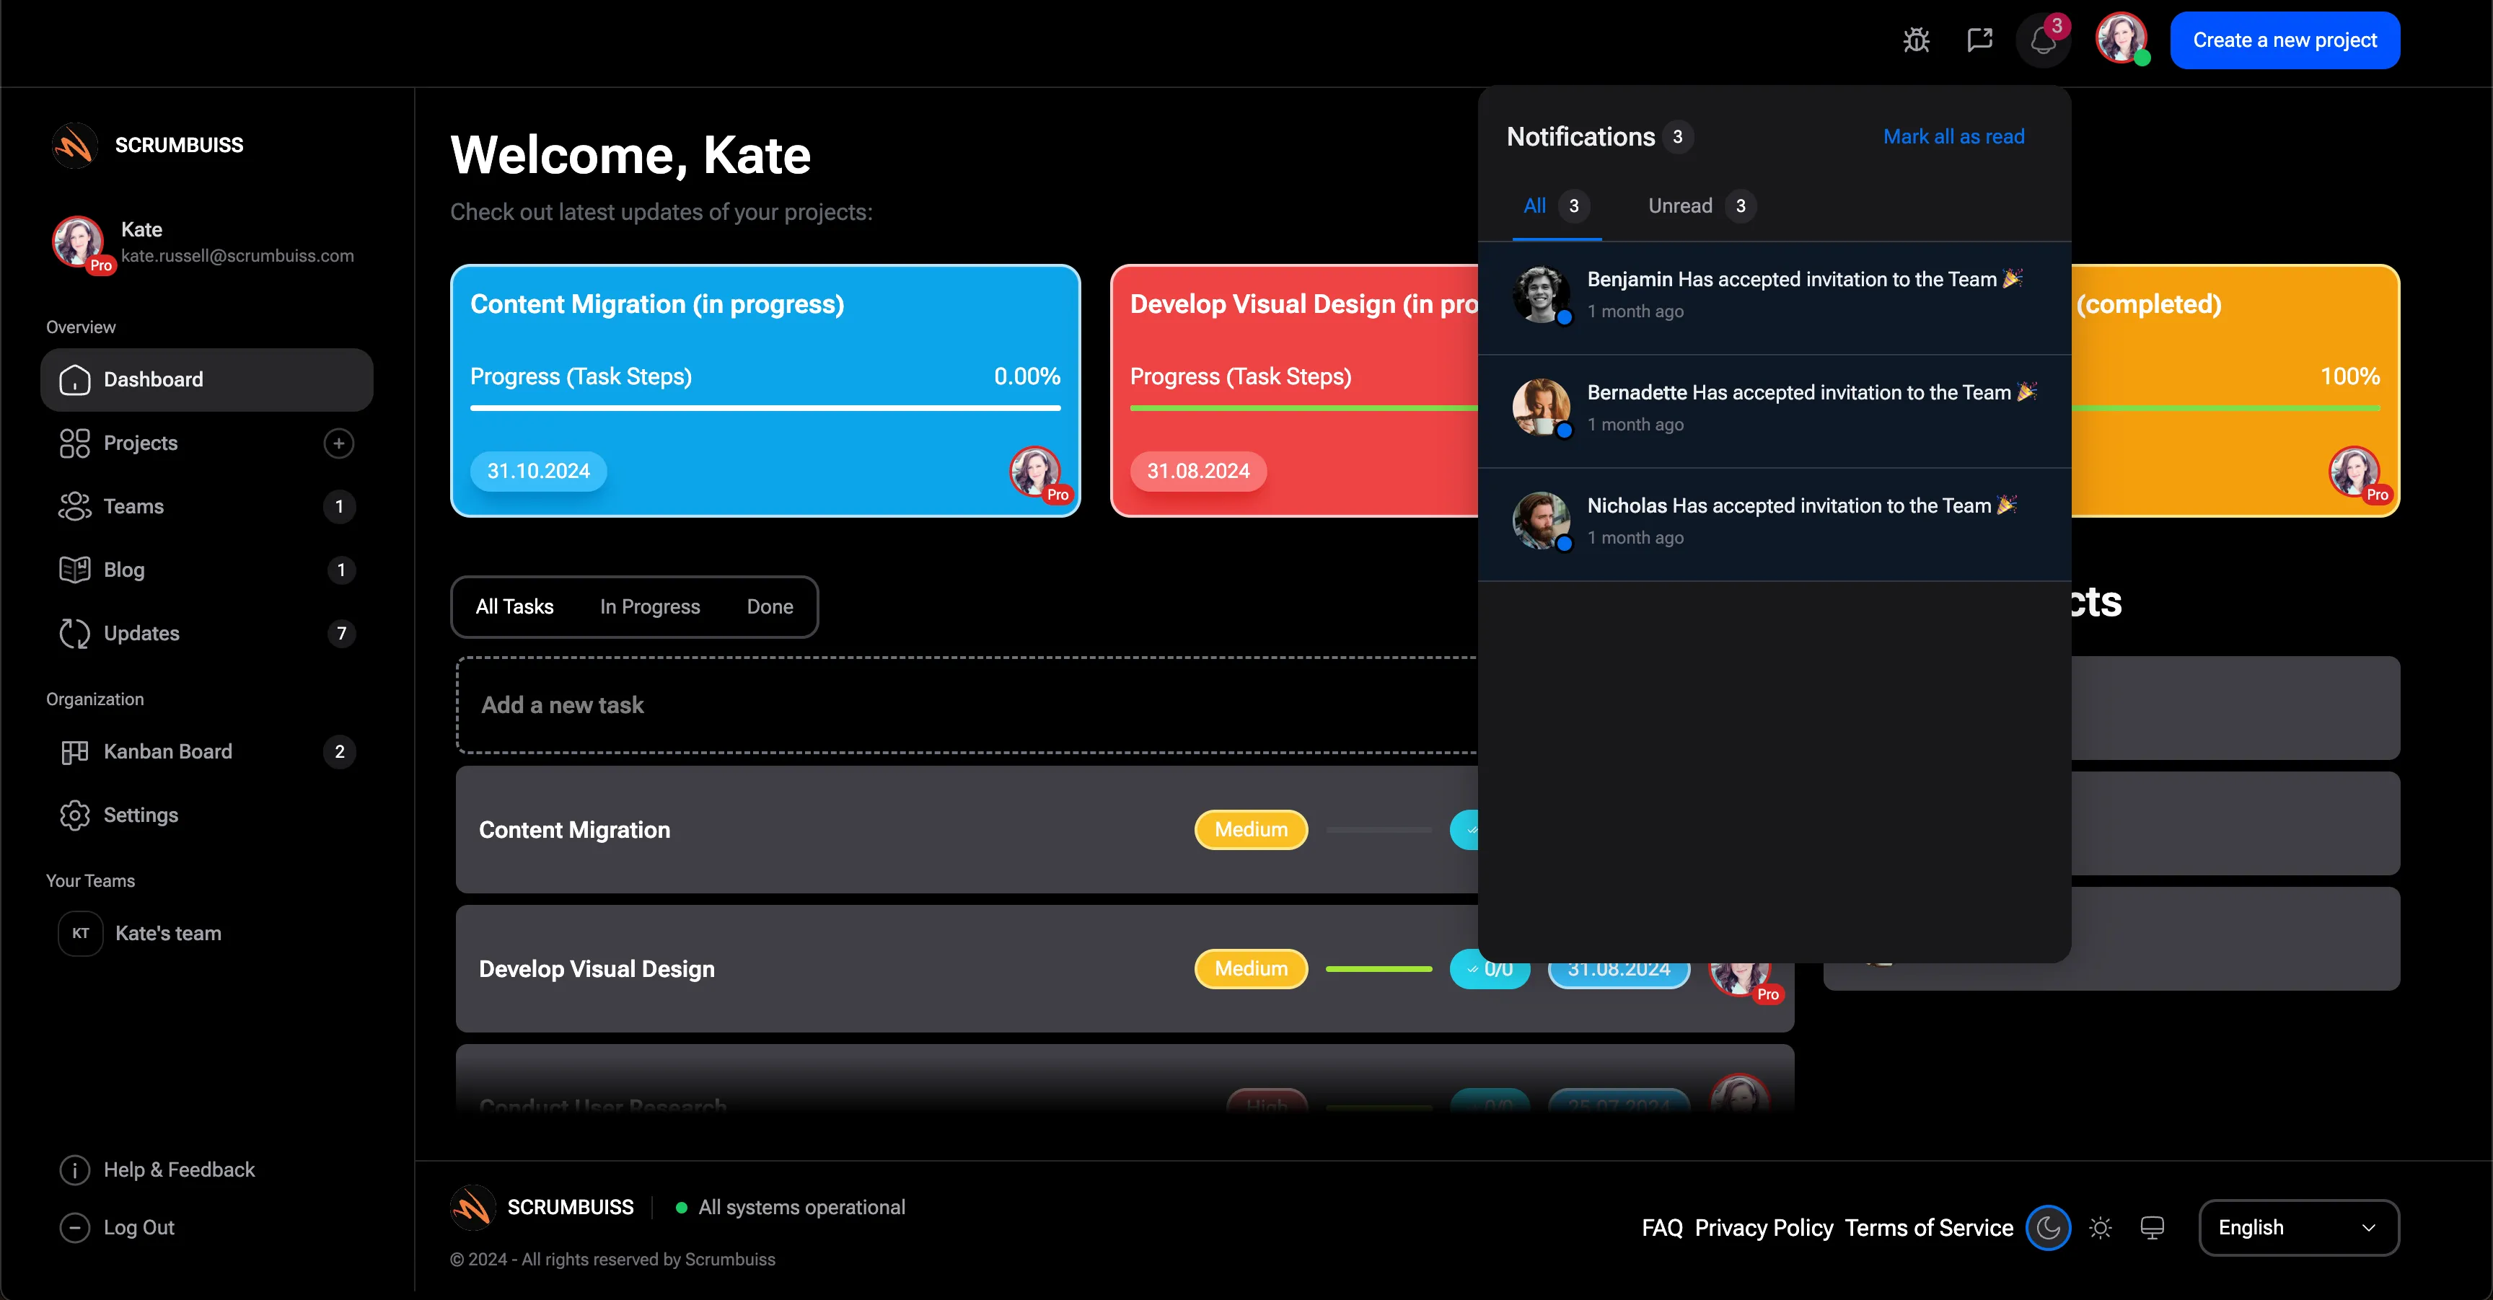2493x1300 pixels.
Task: Click Create a new project
Action: point(2285,40)
